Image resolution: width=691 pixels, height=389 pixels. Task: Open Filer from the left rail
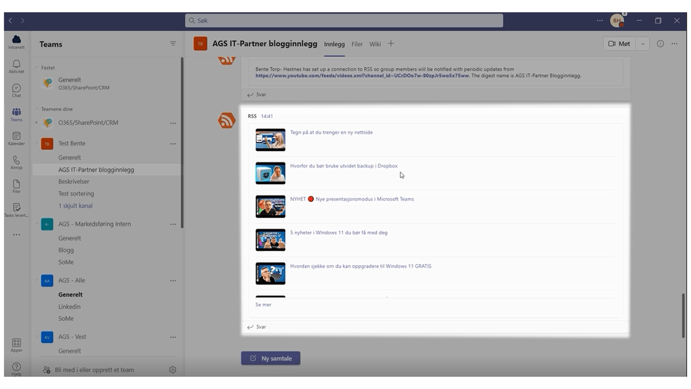point(16,185)
